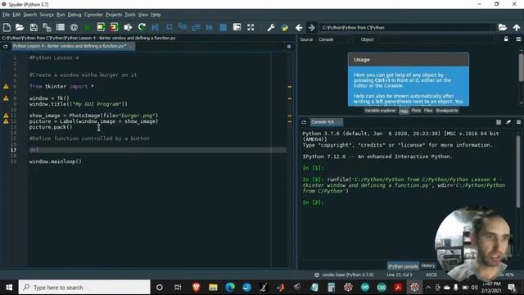Stop debugging with the blue square icon
Screen dimensions: 524x295
click(x=223, y=27)
